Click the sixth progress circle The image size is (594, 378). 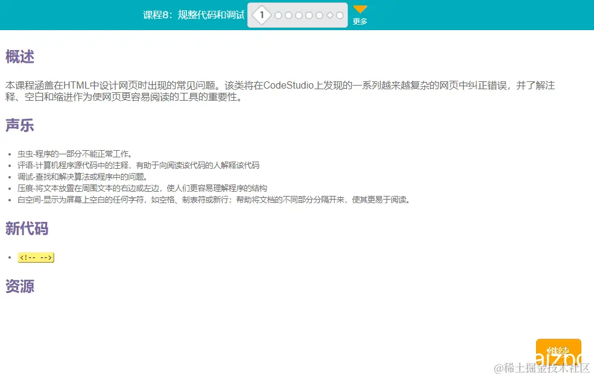319,14
